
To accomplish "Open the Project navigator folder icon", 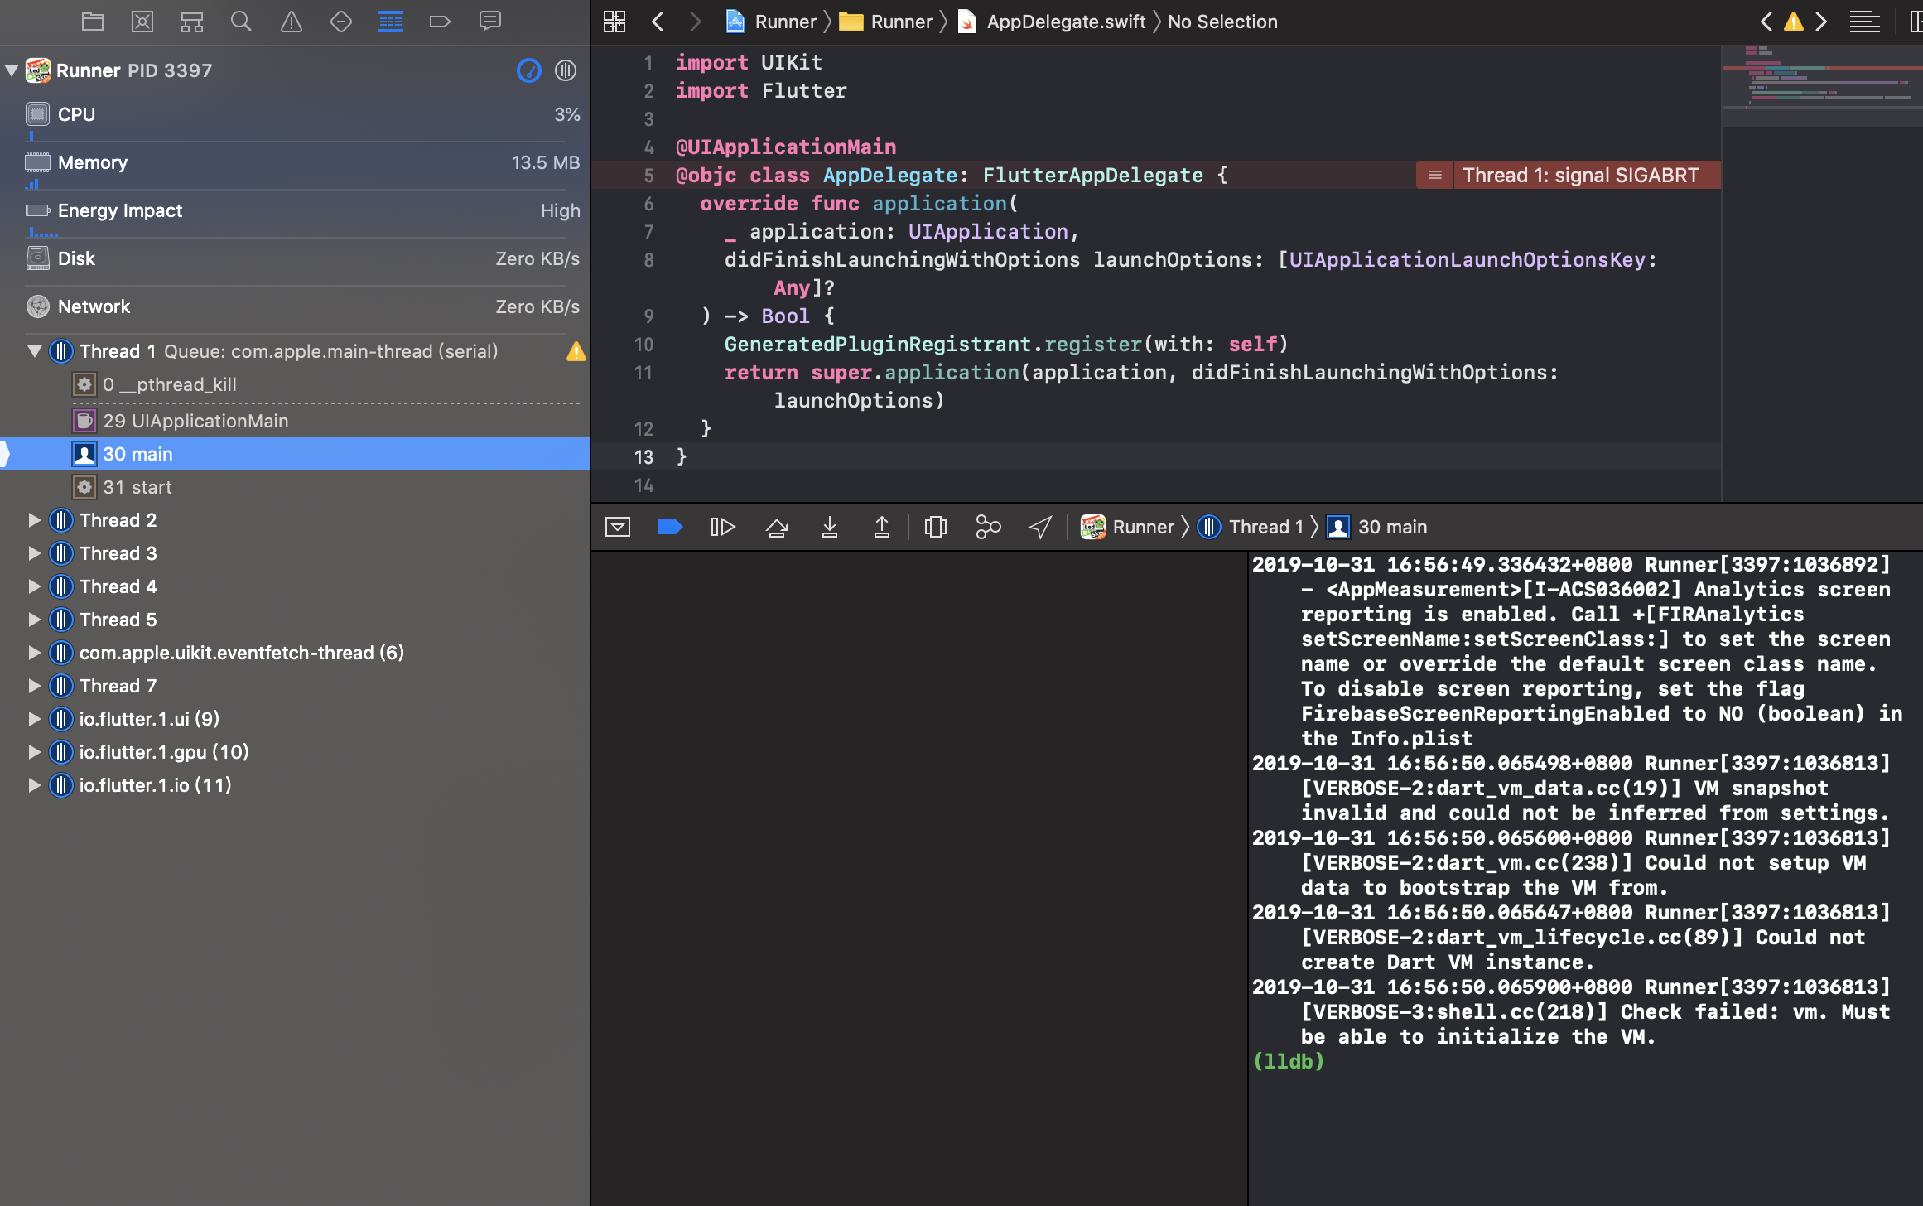I will tap(92, 22).
